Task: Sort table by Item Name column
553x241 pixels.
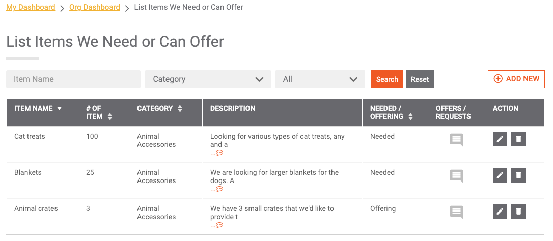Action: [38, 108]
